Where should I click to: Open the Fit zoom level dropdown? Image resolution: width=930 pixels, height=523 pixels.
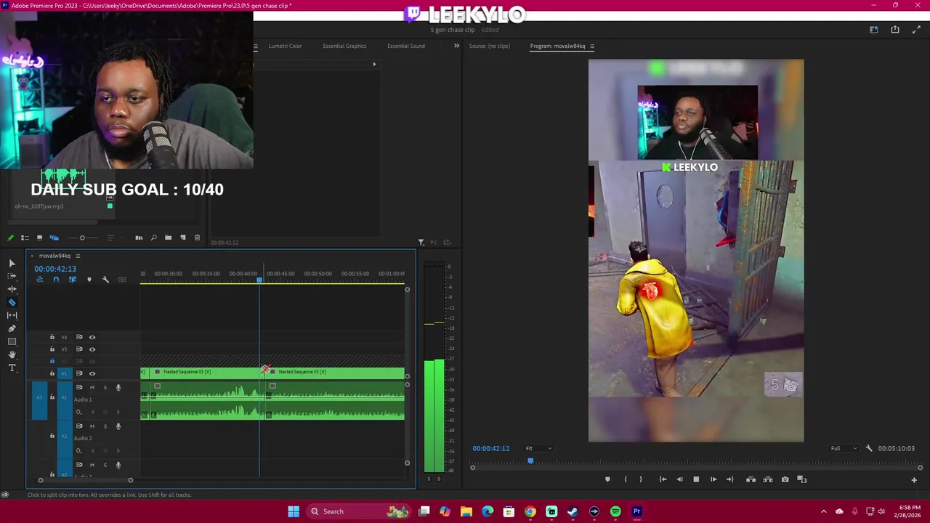538,448
